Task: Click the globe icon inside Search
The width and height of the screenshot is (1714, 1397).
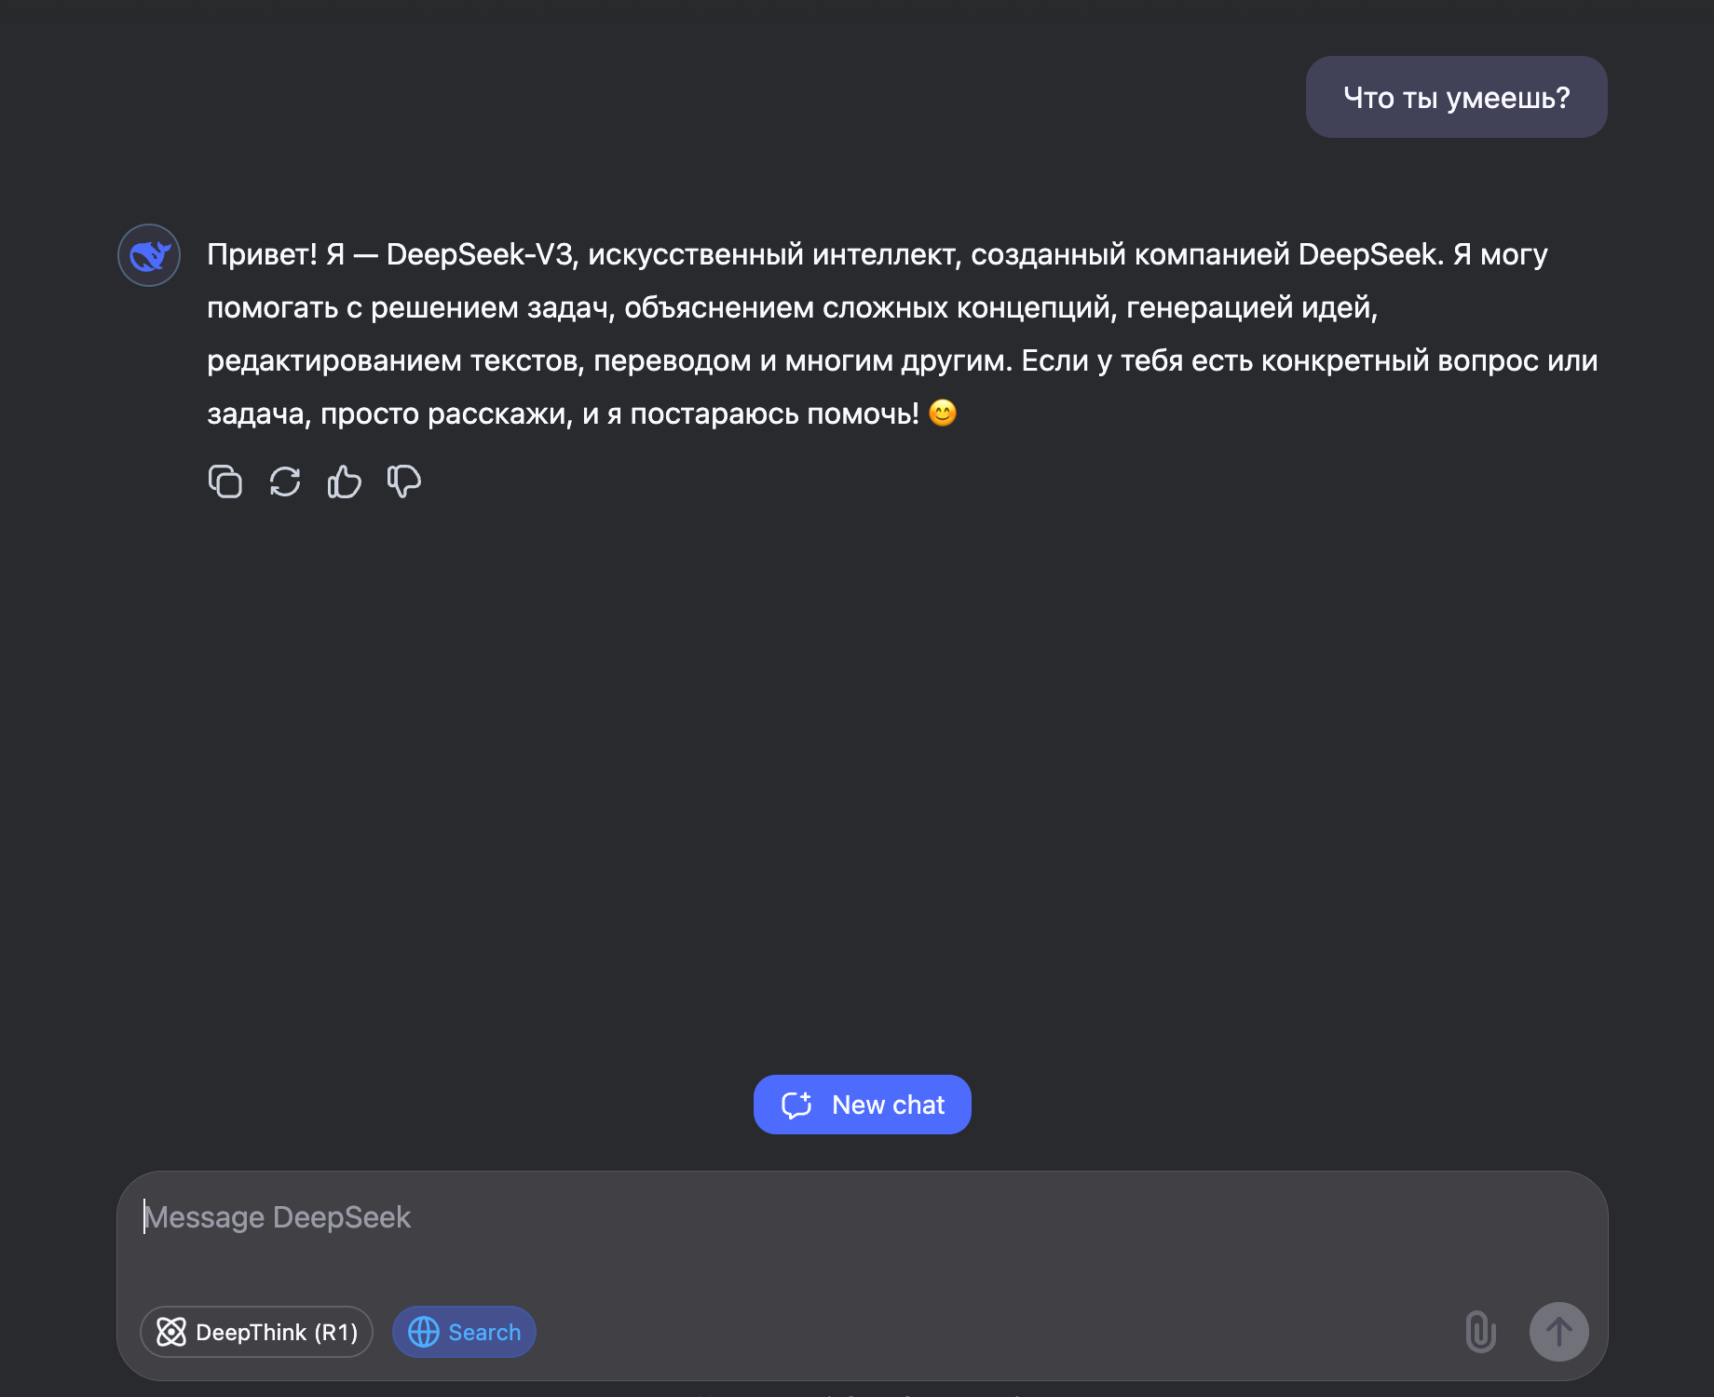Action: (x=424, y=1332)
